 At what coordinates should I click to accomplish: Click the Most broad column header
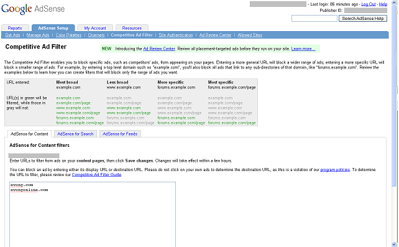(x=67, y=82)
